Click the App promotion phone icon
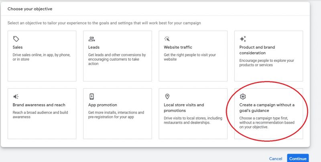The height and width of the screenshot is (162, 321). click(x=91, y=97)
